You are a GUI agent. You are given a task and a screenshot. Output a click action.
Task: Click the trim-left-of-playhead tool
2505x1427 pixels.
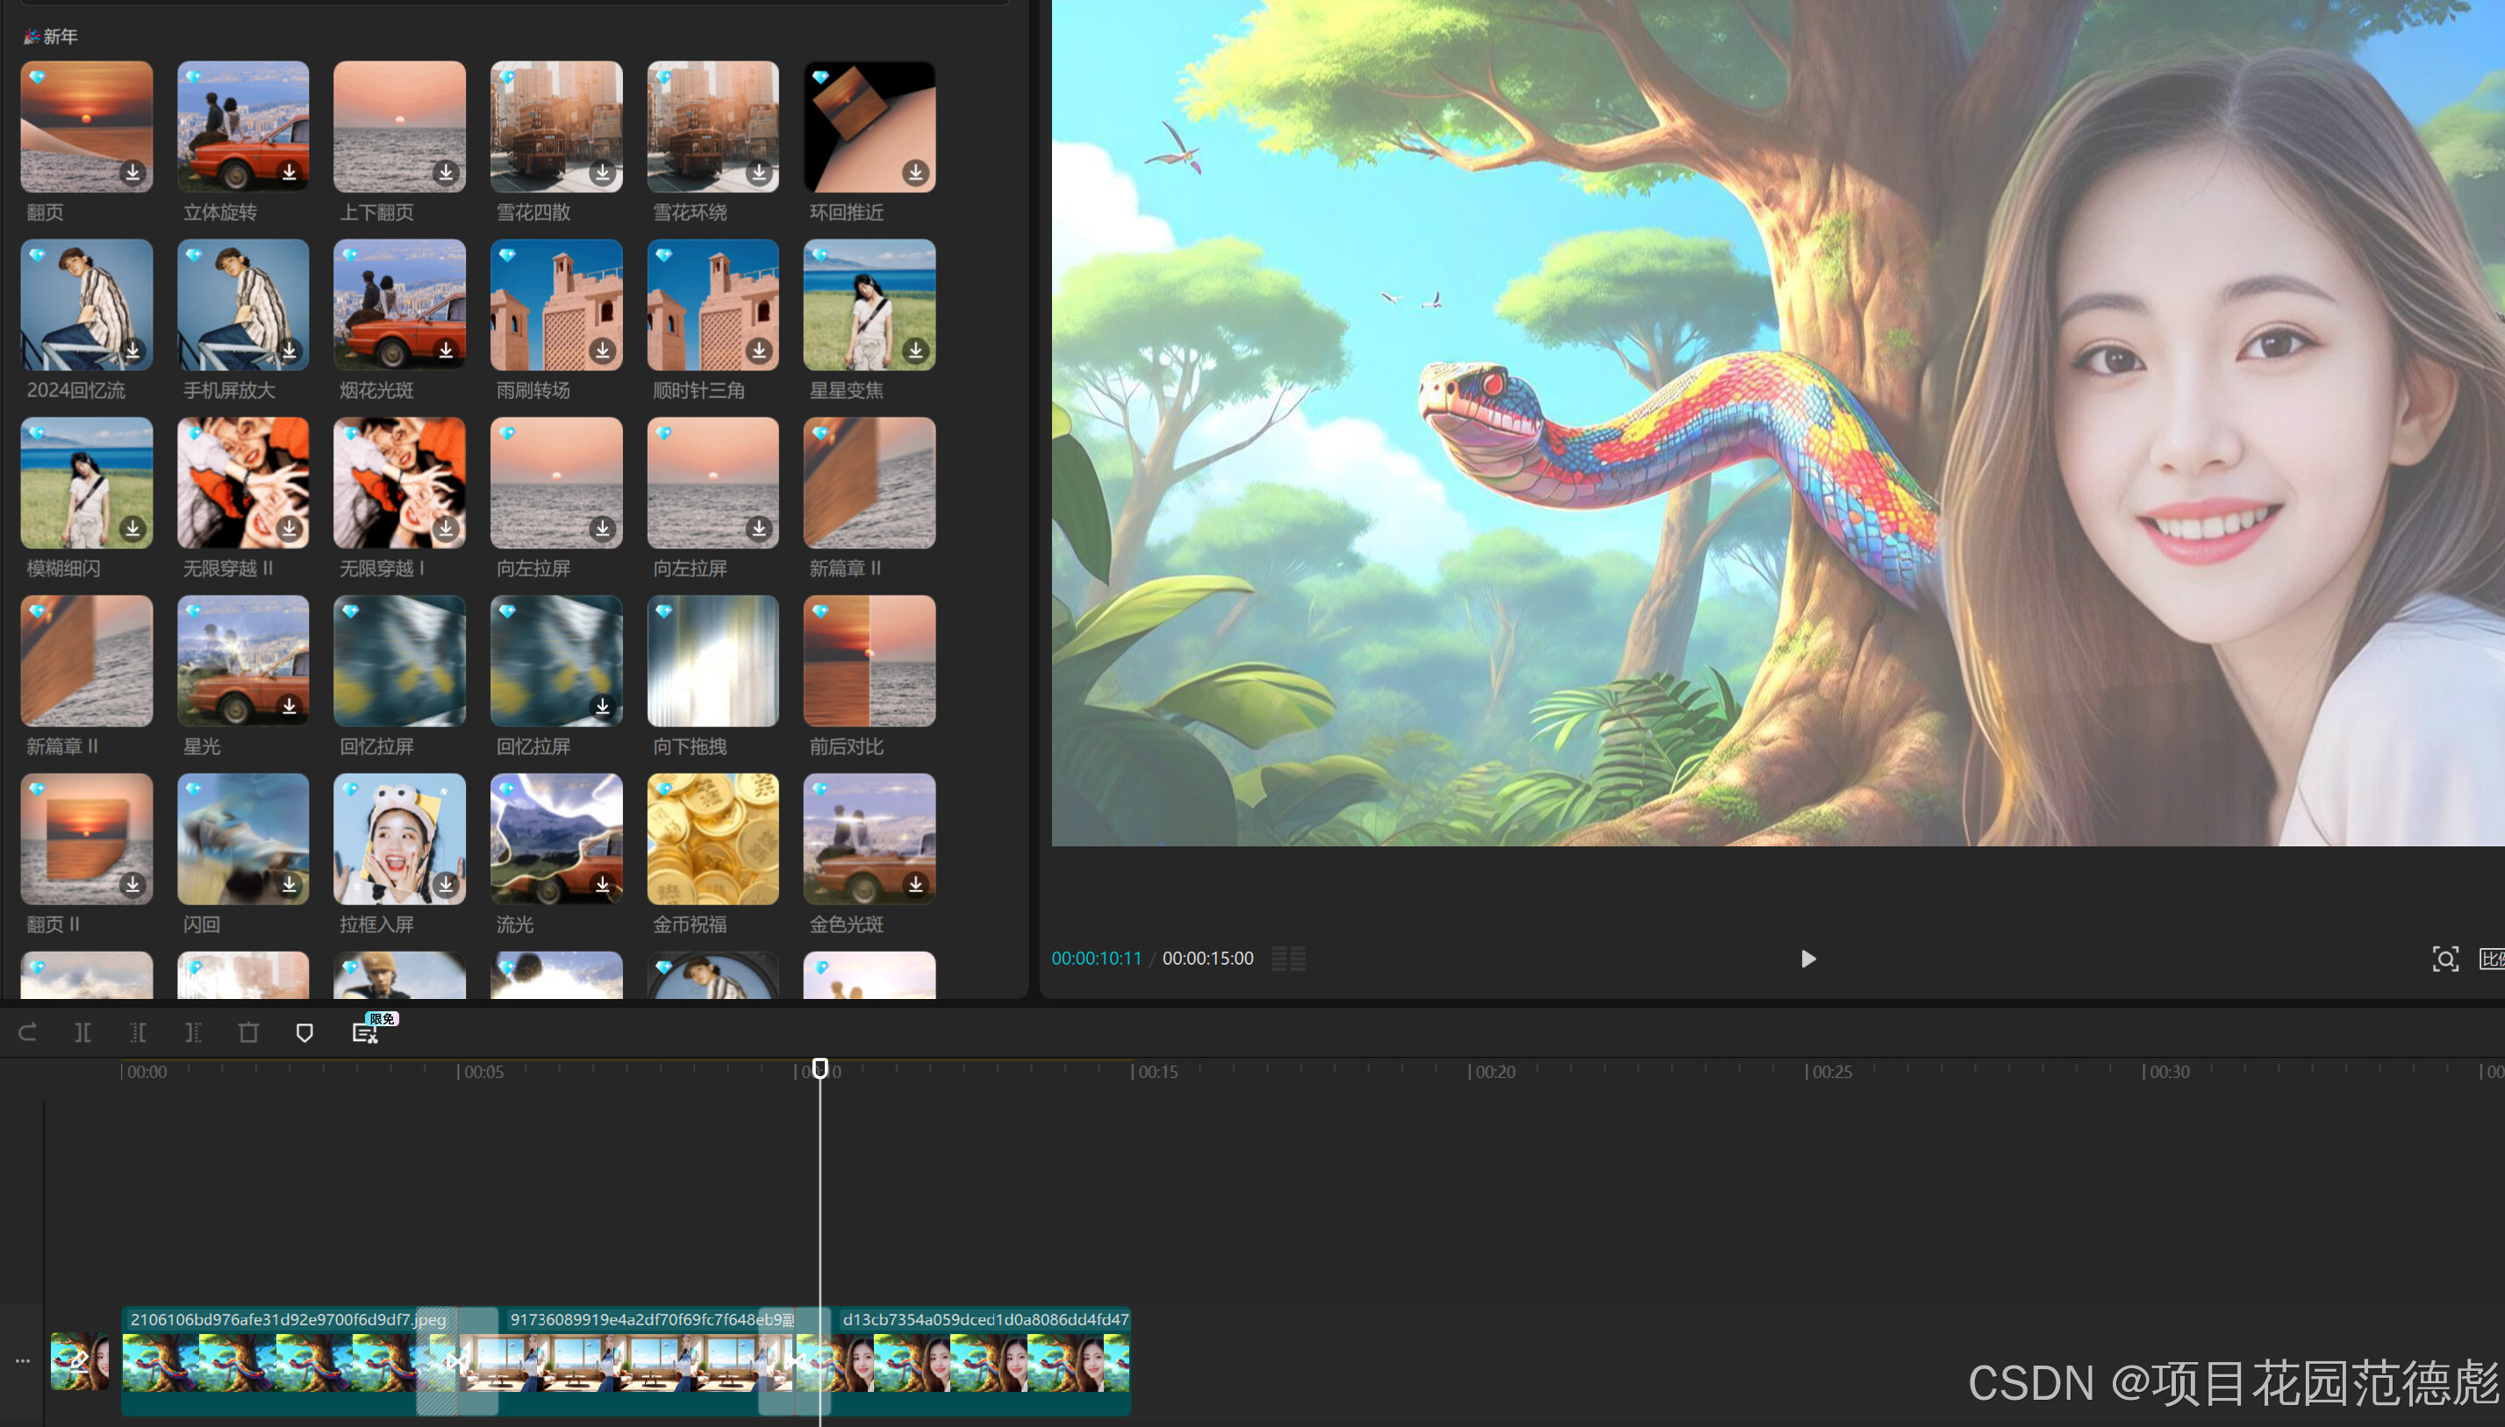[137, 1032]
